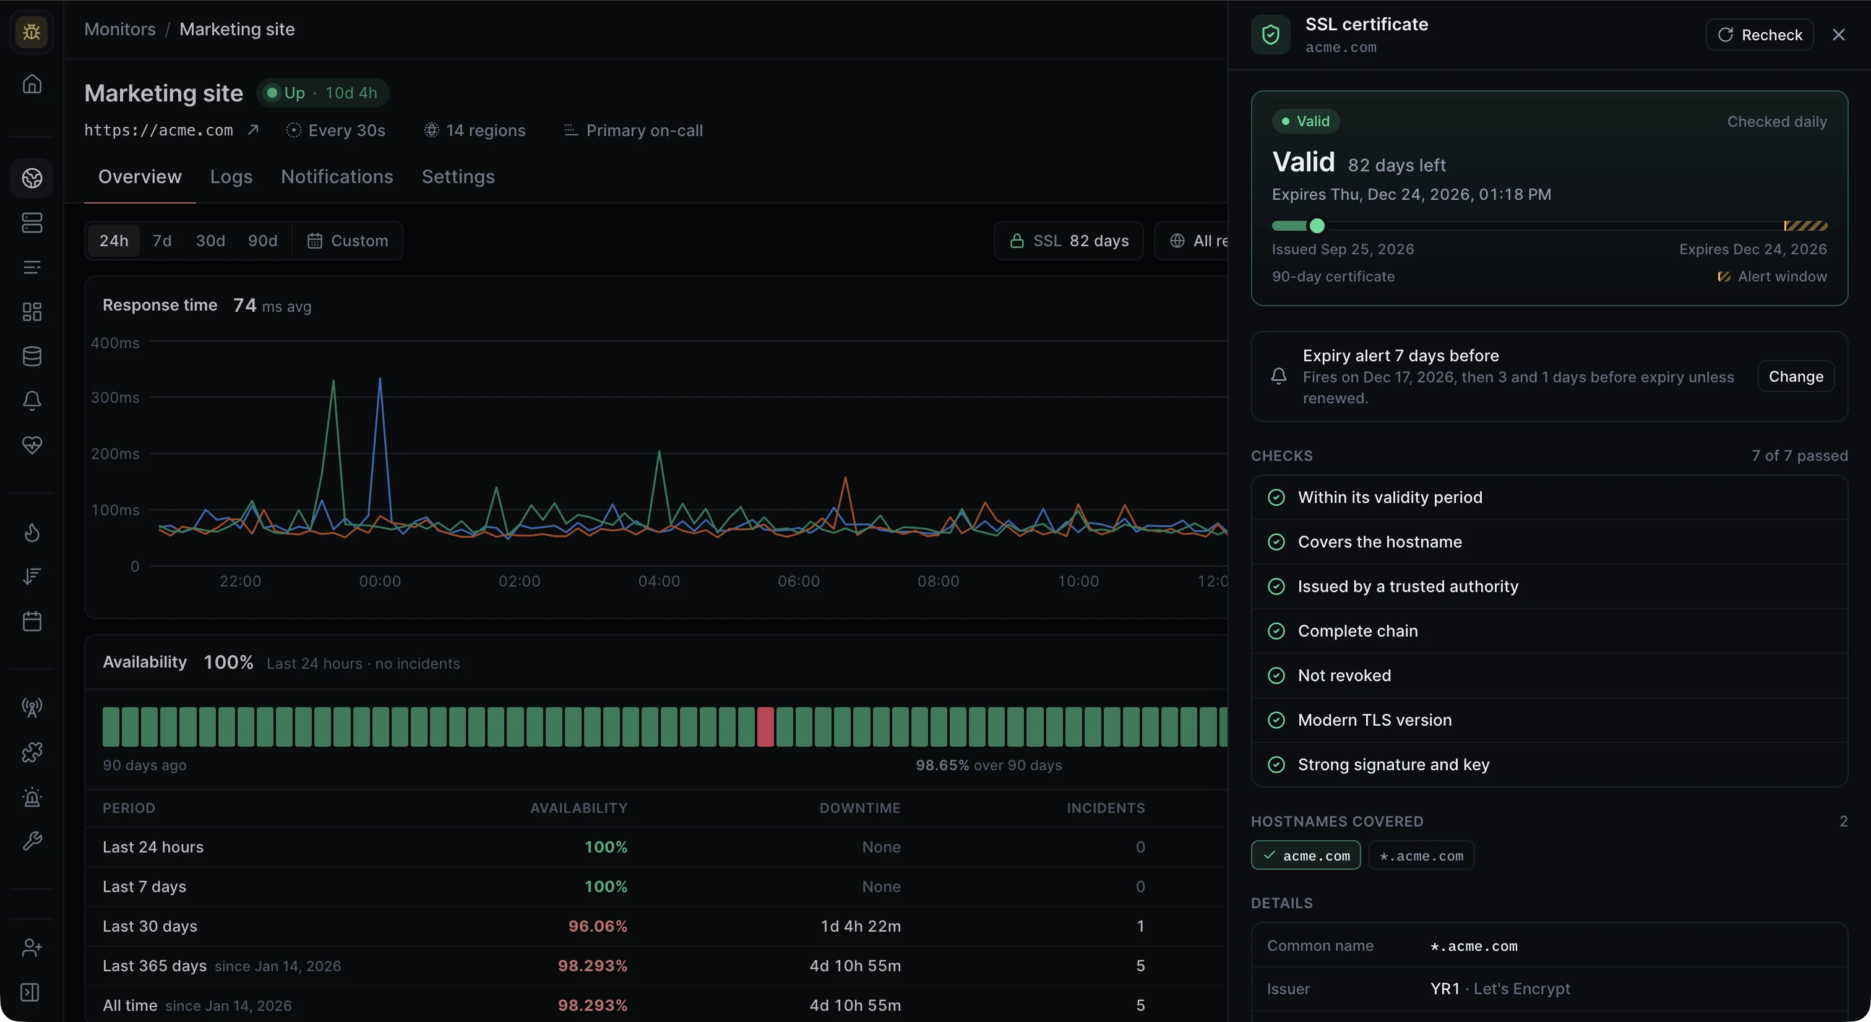1871x1022 pixels.
Task: Open the flame incidents icon in sidebar
Action: pyautogui.click(x=32, y=533)
